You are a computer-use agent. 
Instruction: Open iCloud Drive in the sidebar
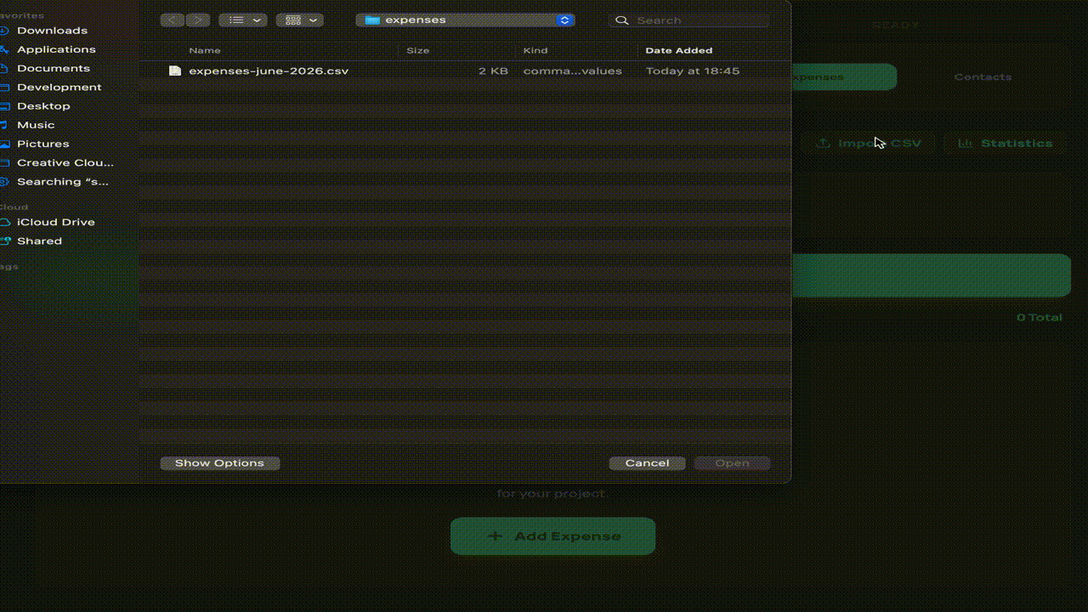tap(55, 222)
